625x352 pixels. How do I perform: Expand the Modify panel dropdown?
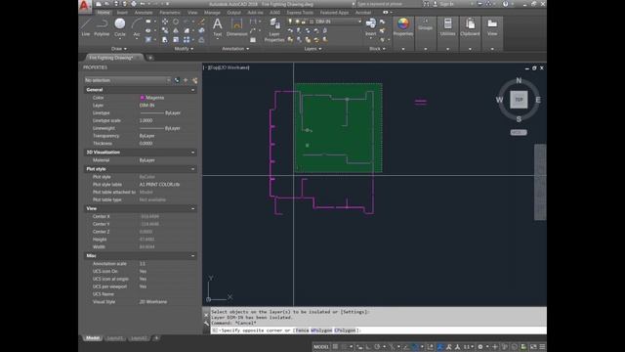tap(184, 49)
